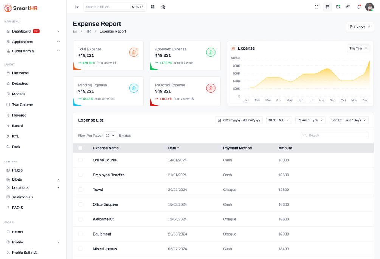Open the chat messages icon in header

click(x=338, y=7)
